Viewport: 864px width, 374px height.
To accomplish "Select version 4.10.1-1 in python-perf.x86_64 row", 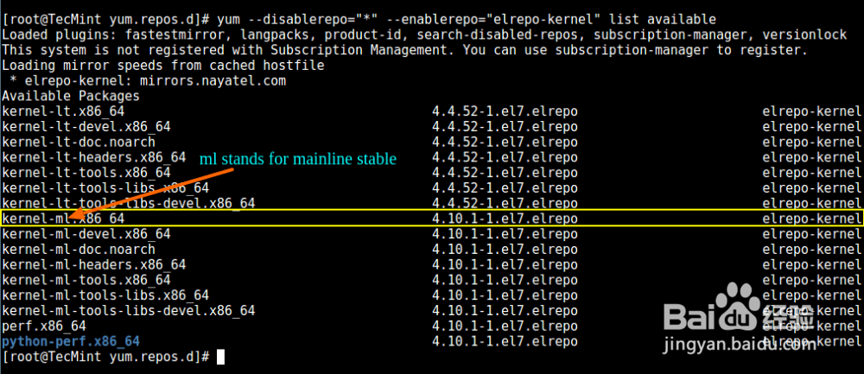I will click(x=505, y=341).
